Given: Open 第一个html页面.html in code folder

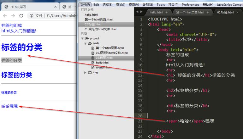Looking at the screenshot, I should [110, 48].
